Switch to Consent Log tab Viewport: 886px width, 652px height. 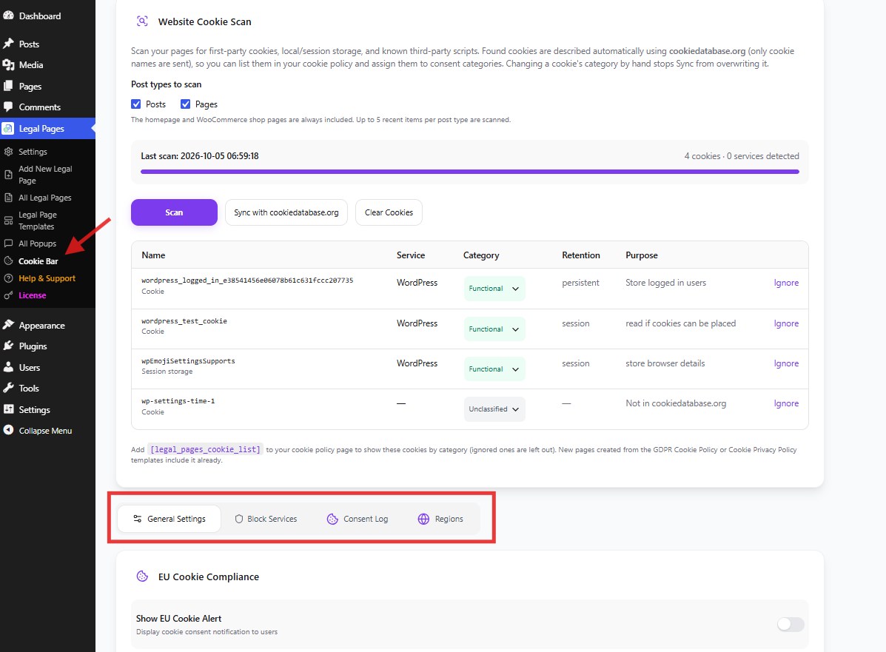(x=357, y=519)
